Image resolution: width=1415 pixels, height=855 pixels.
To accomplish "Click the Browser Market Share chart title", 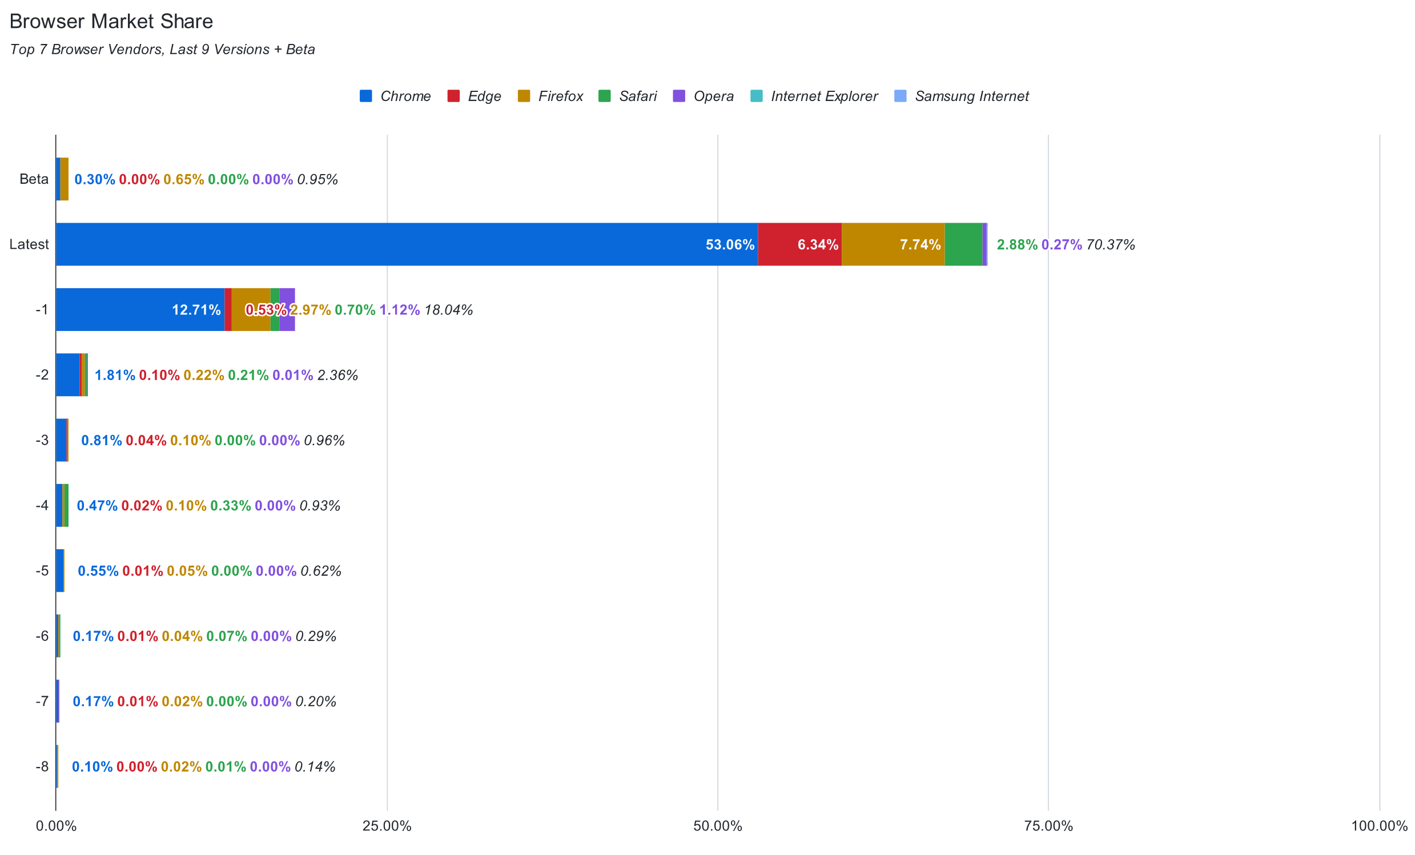I will pos(111,21).
